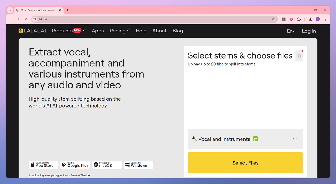The width and height of the screenshot is (336, 184).
Task: Select the Vocal Remover & Instrumental tab
Action: point(39,10)
